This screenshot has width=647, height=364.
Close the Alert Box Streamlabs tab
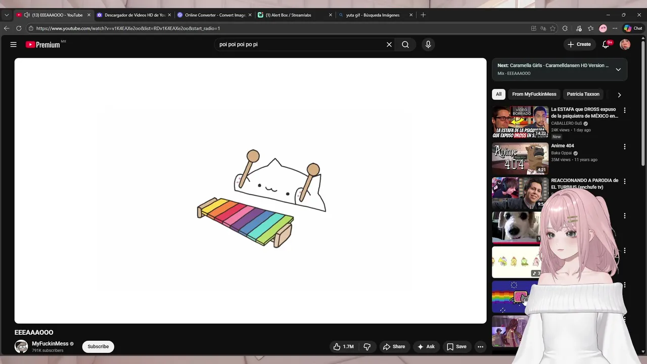331,15
